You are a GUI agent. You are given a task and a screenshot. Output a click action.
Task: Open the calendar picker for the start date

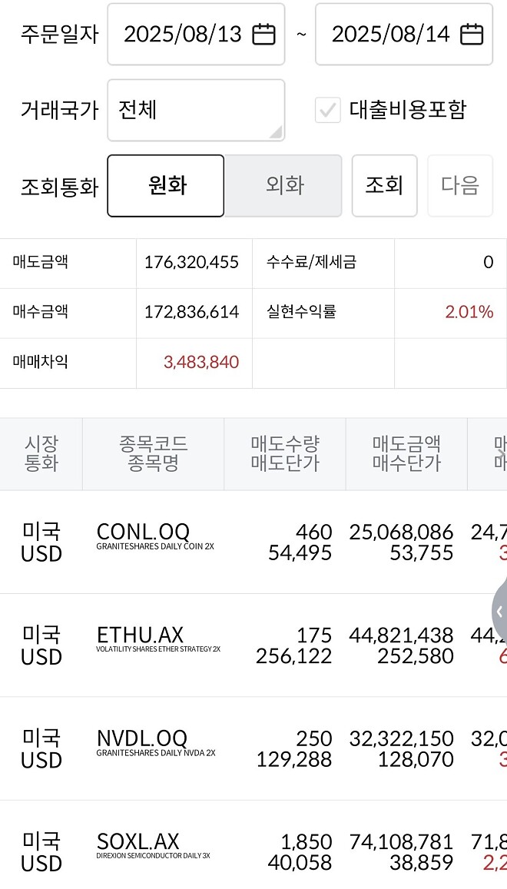pos(263,34)
